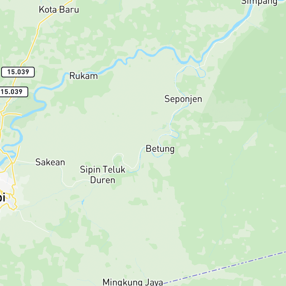Click the Mingkung Jaya label
The image size is (286, 286).
coord(133,282)
